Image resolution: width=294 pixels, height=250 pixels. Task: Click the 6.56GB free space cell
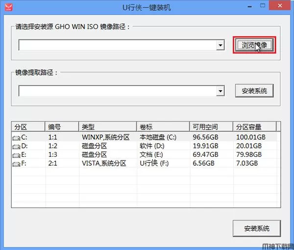[203, 163]
